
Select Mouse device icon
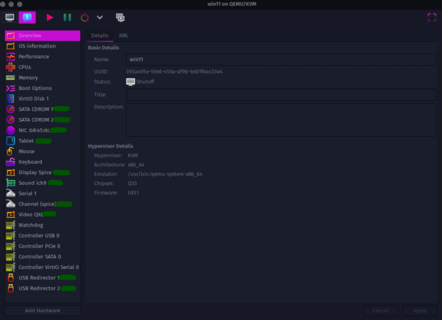11,151
